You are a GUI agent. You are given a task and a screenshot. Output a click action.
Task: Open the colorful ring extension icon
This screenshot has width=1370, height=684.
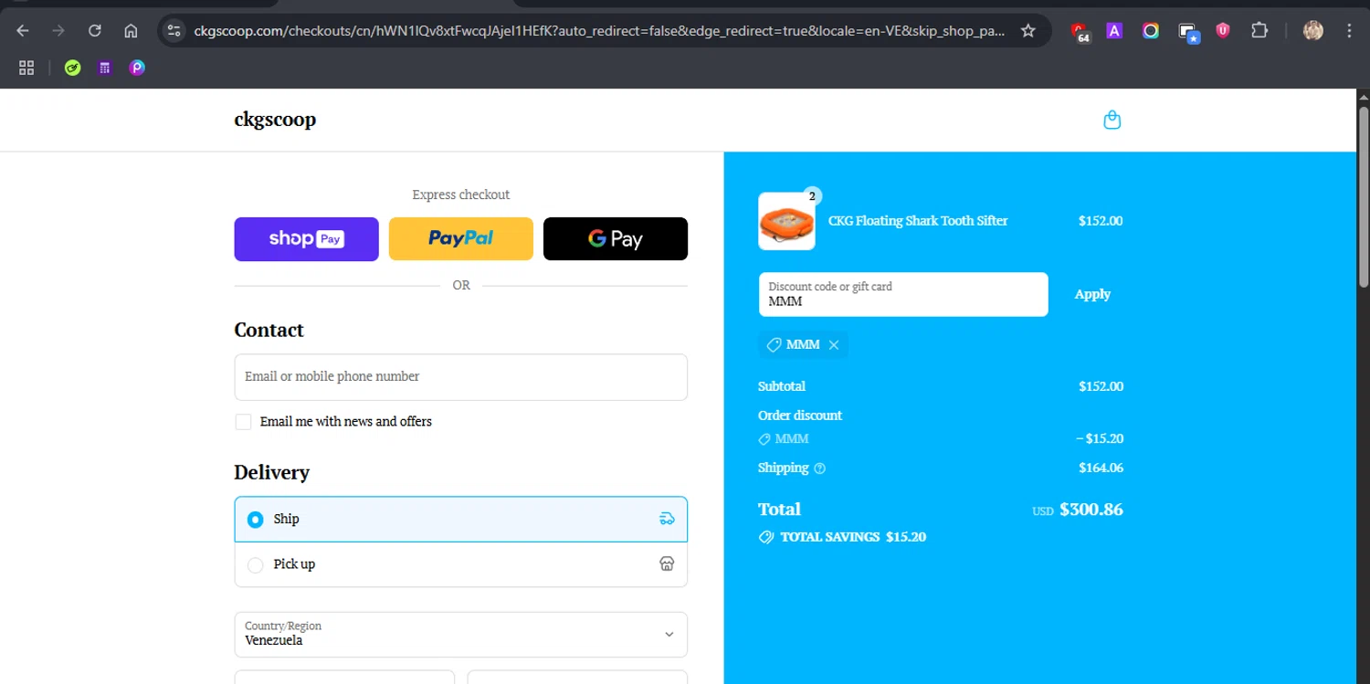[1151, 31]
